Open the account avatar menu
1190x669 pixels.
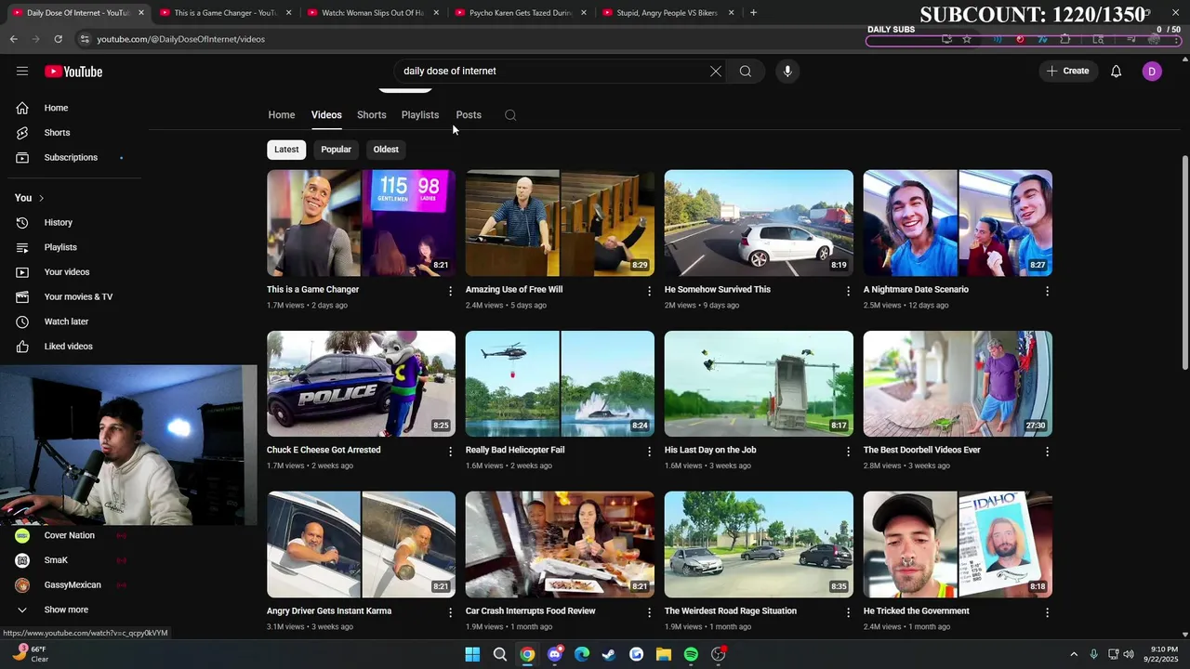(x=1152, y=72)
